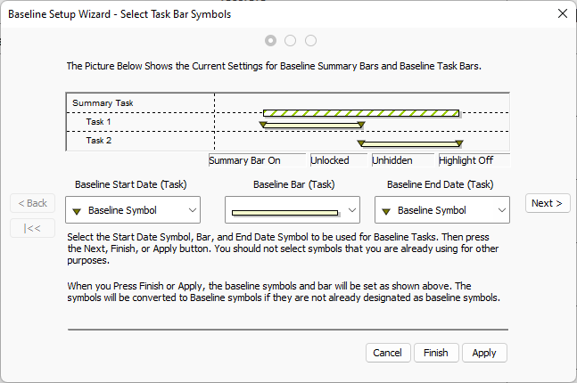Screen dimensions: 577x383
Task: Expand the Baseline Bar (Task) dropdown
Action: (x=292, y=211)
